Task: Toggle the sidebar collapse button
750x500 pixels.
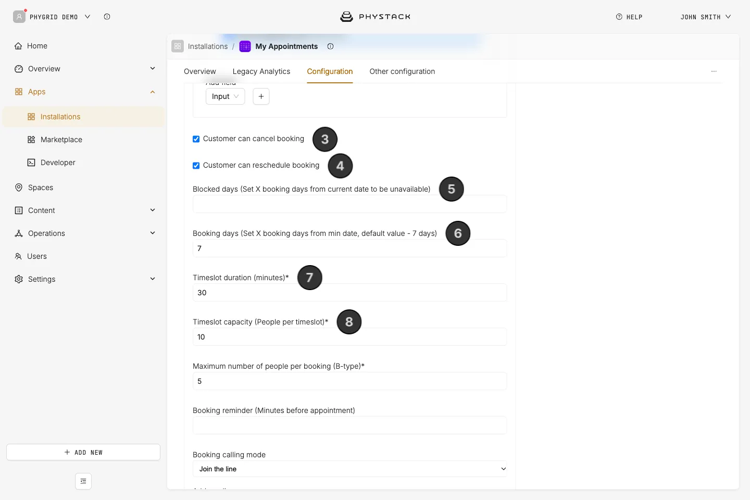Action: pos(83,481)
